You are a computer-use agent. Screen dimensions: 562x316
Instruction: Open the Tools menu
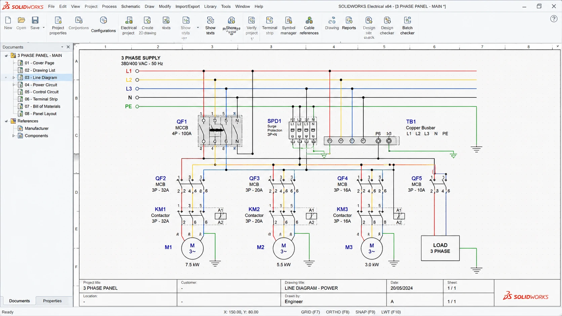(x=226, y=6)
